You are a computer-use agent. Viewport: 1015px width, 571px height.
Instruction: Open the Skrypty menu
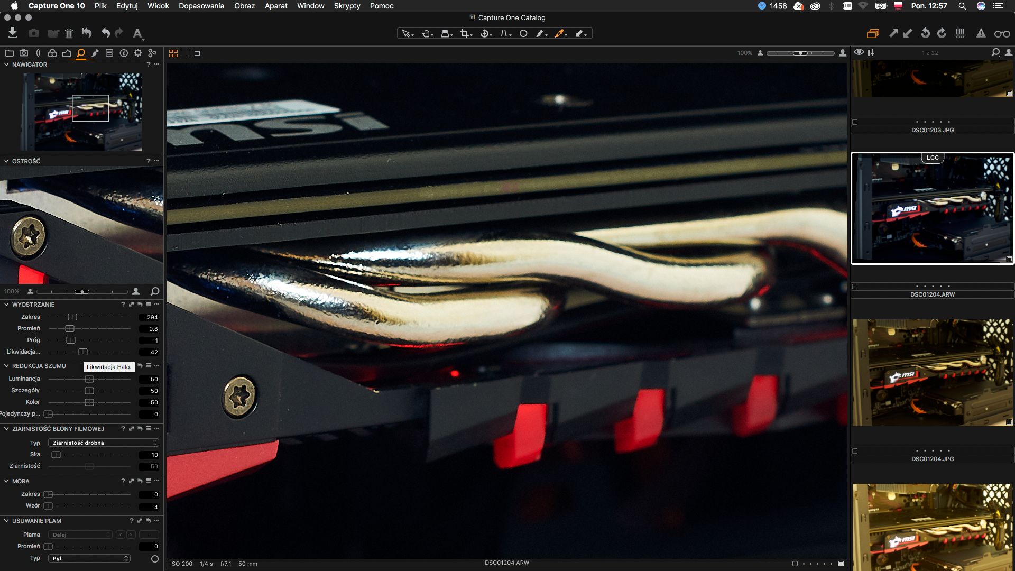pyautogui.click(x=347, y=6)
